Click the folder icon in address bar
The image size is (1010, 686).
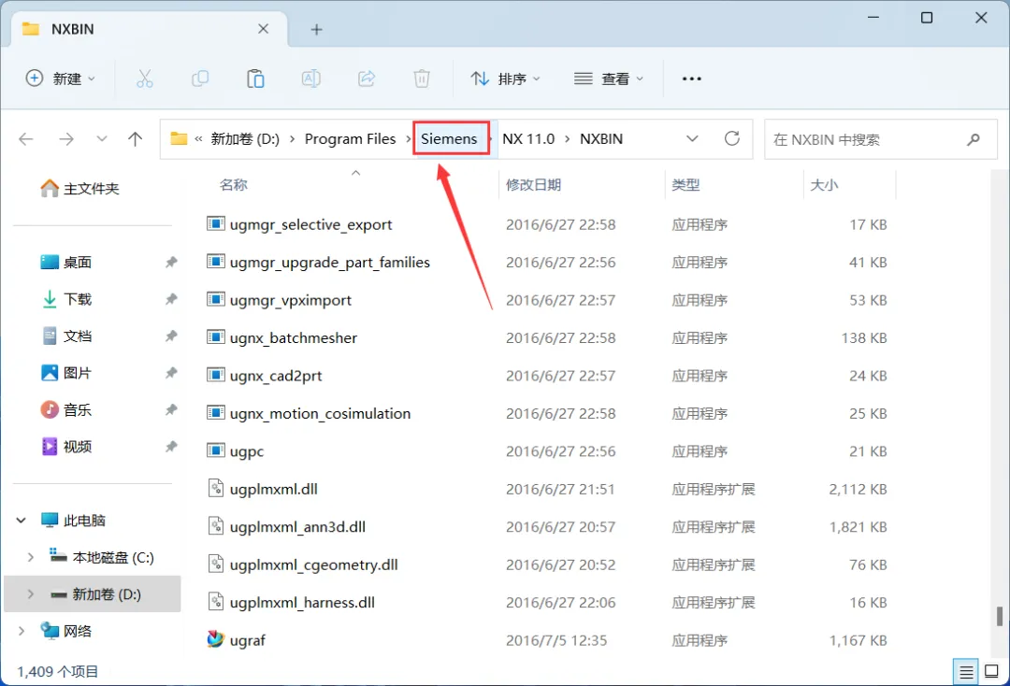point(179,138)
